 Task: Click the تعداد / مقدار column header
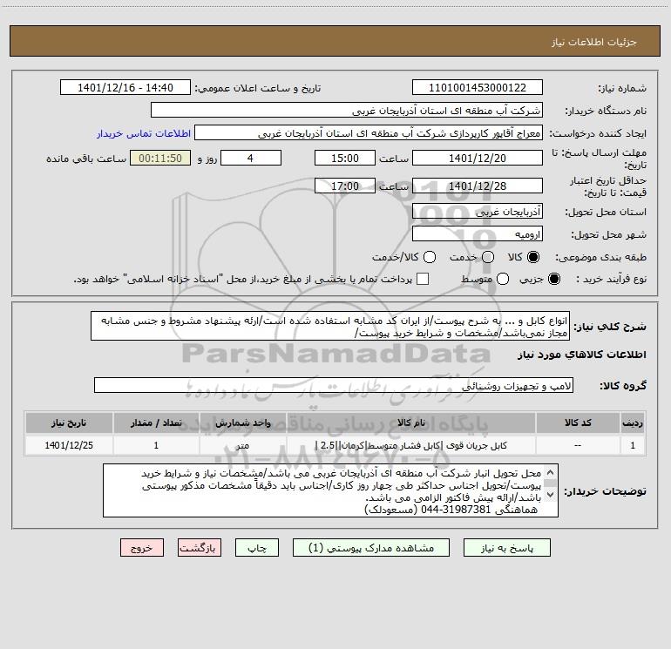[x=156, y=423]
